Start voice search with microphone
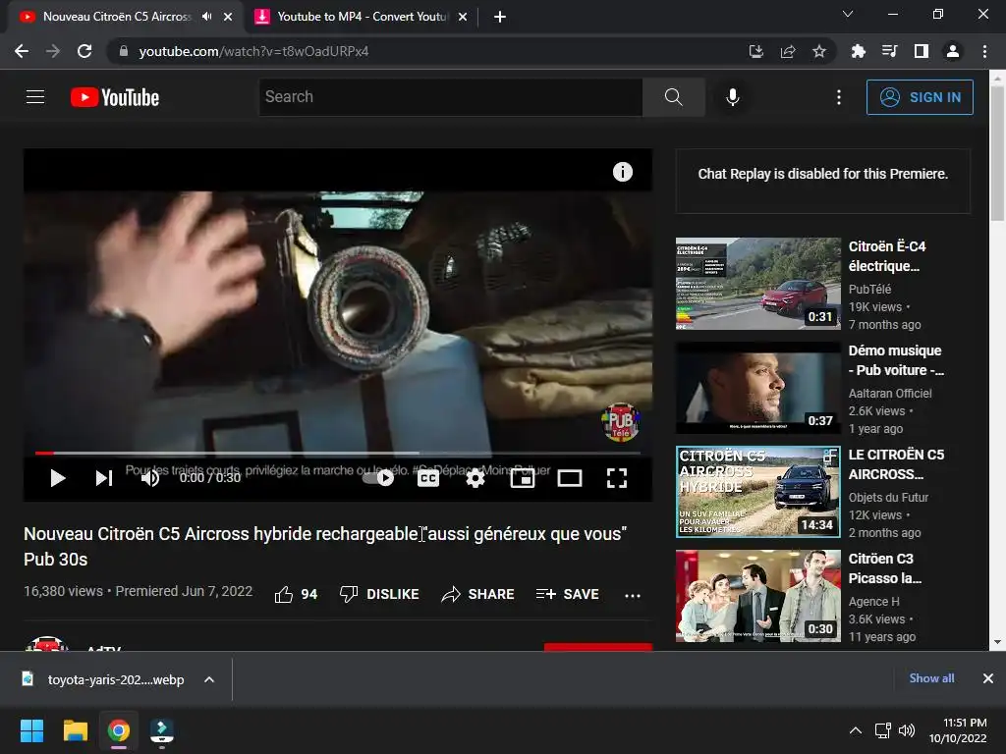 [733, 97]
